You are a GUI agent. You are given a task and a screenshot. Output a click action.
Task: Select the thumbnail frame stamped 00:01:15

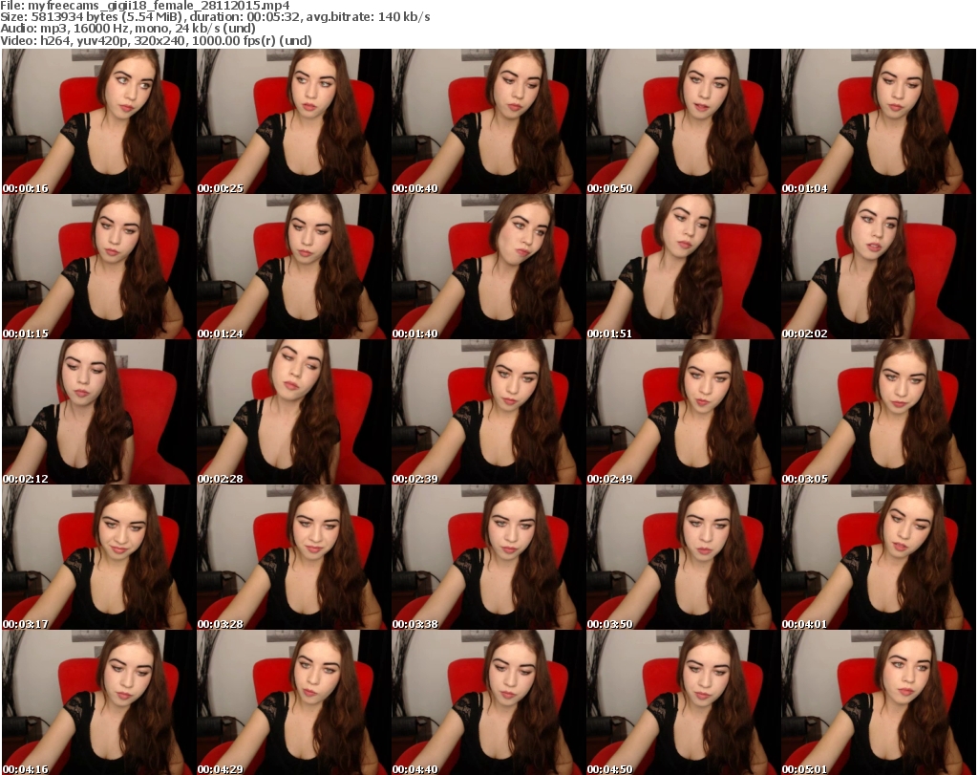(98, 267)
